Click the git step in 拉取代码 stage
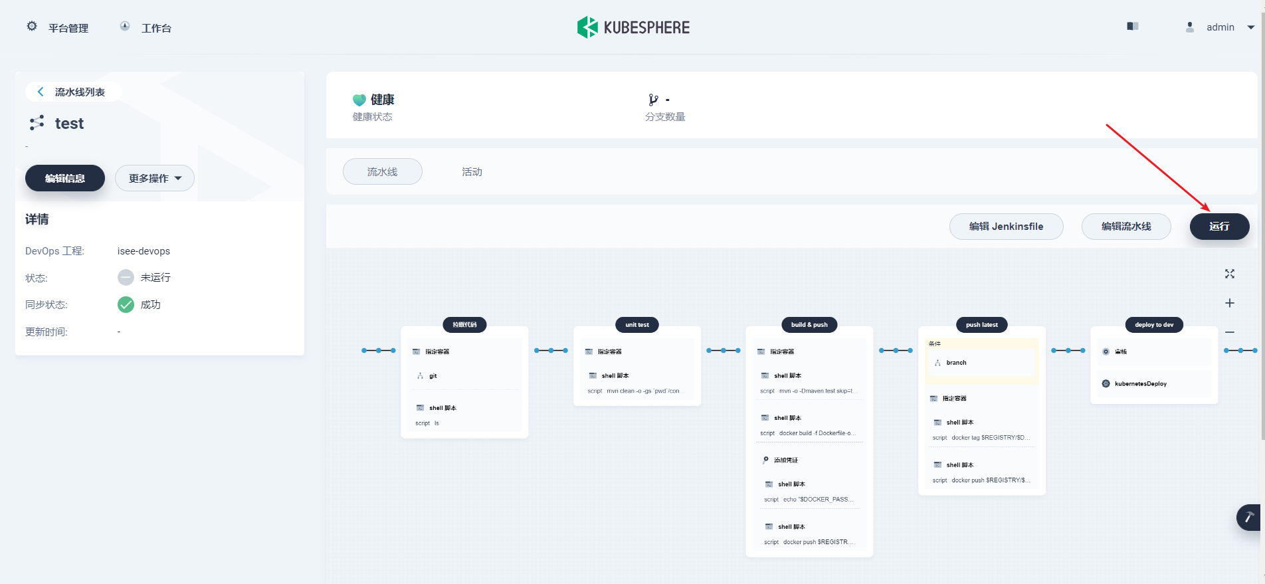Screen dimensions: 1265x584 click(465, 376)
